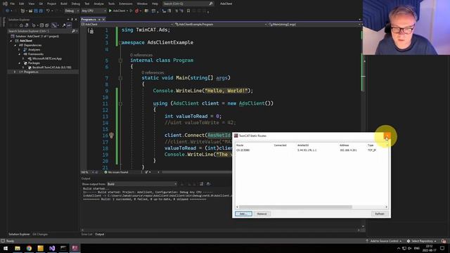Image resolution: width=450 pixels, height=253 pixels.
Task: Open File Explorer from the taskbar
Action: pos(18,248)
